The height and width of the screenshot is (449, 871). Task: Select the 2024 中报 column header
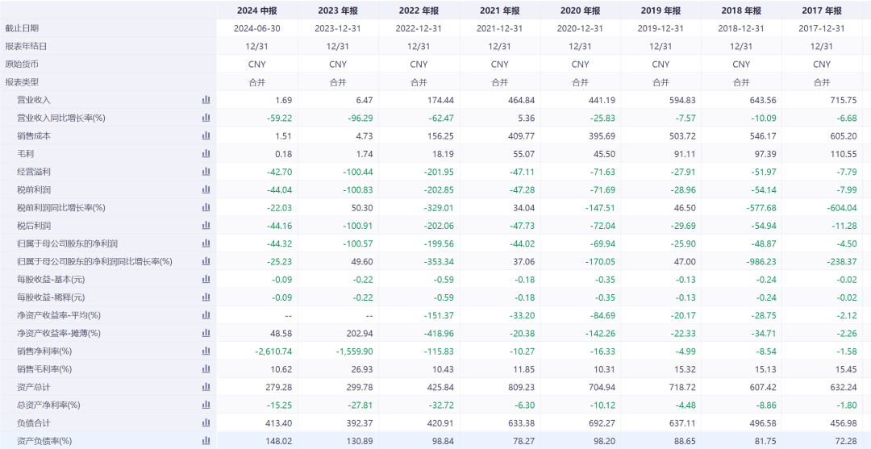click(257, 10)
